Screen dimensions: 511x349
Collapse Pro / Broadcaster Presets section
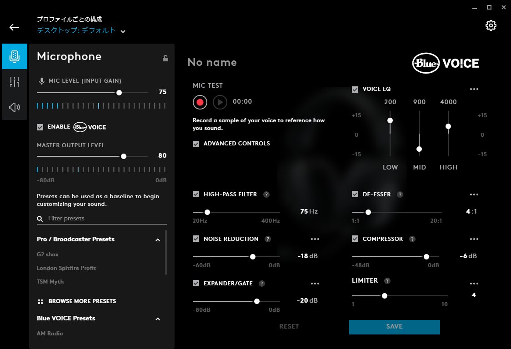pos(158,240)
